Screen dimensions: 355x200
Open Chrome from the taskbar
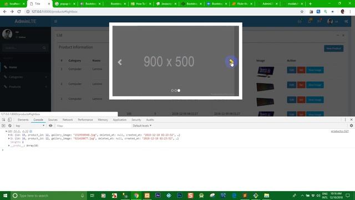[136, 196]
